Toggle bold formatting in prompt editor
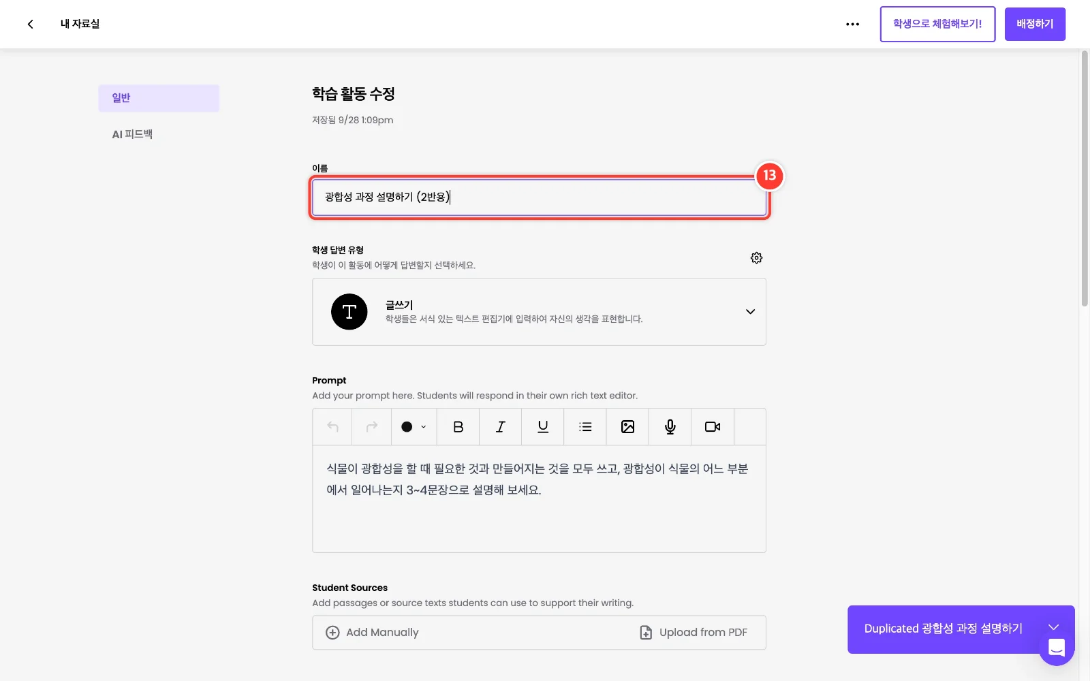This screenshot has height=681, width=1090. click(x=458, y=427)
